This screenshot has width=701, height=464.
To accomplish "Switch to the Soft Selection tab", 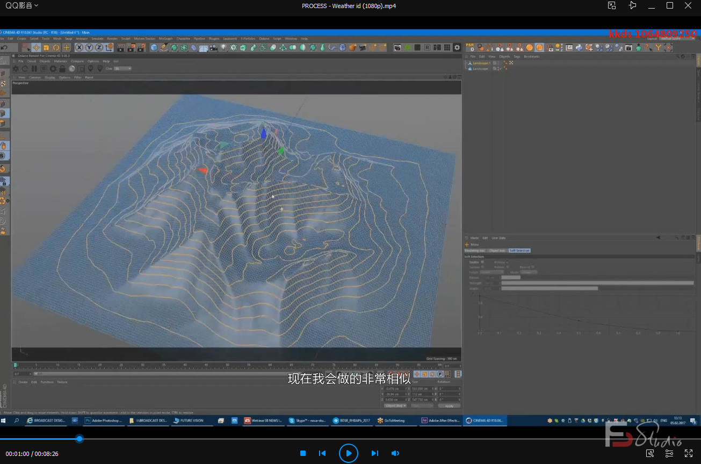I will click(519, 251).
